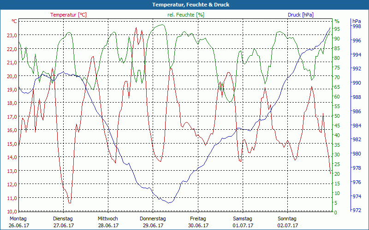Image resolution: width=369 pixels, height=230 pixels.
Task: Click the green '90' humidity axis value
Action: pos(337,39)
